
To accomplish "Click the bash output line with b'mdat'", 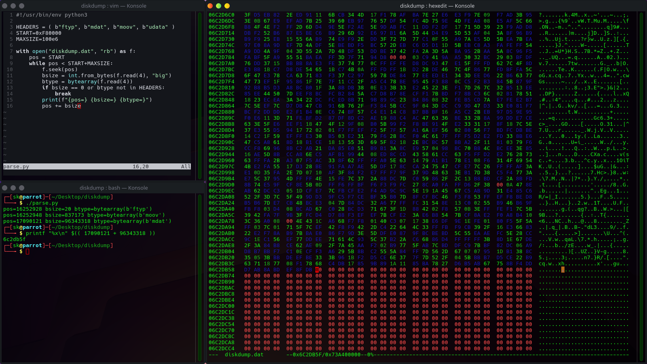I will [x=87, y=221].
